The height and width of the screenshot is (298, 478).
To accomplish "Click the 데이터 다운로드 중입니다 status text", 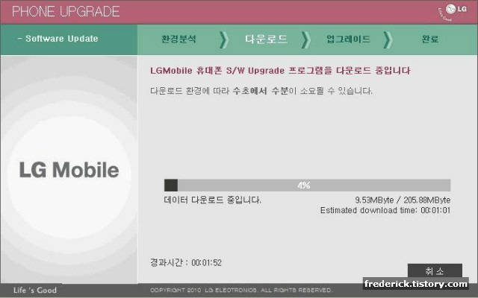I will click(212, 200).
